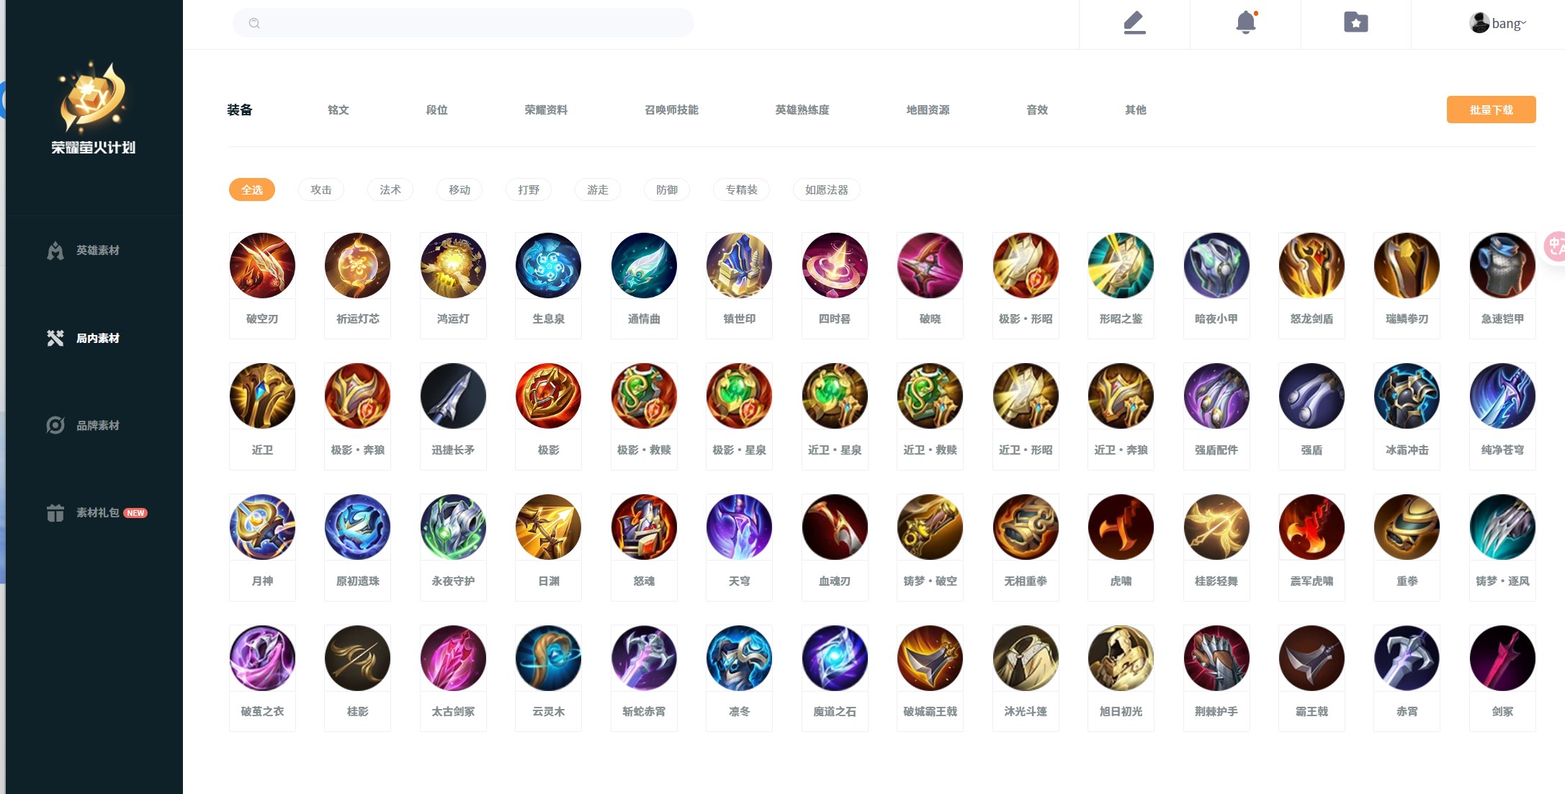Expand the bang user account dropdown
Viewport: 1565px width, 794px height.
click(1498, 23)
